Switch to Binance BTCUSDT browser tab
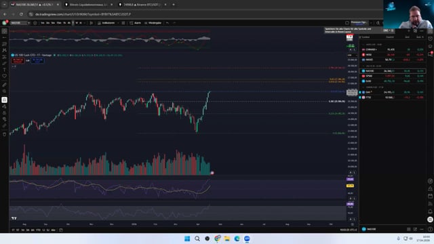The image size is (434, 244). pos(142,5)
